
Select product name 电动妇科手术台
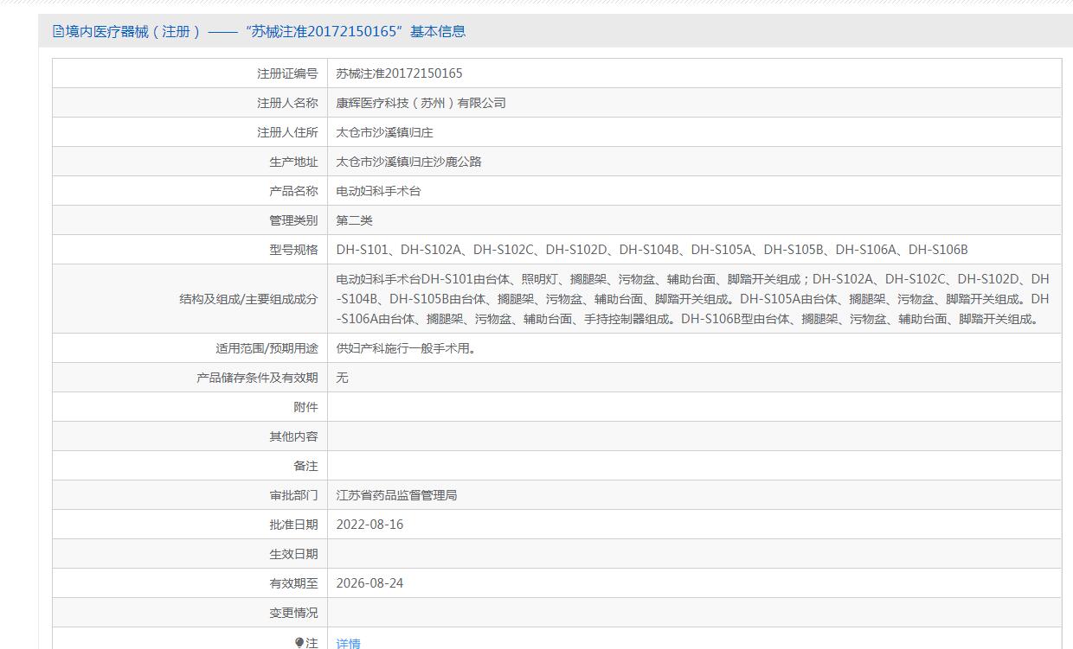[x=379, y=191]
